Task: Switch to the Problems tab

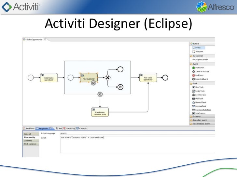Action: tap(29, 128)
